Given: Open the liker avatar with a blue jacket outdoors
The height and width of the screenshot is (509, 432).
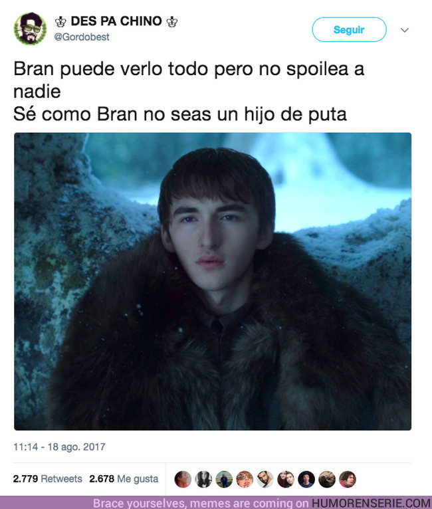Looking at the screenshot, I should (224, 479).
